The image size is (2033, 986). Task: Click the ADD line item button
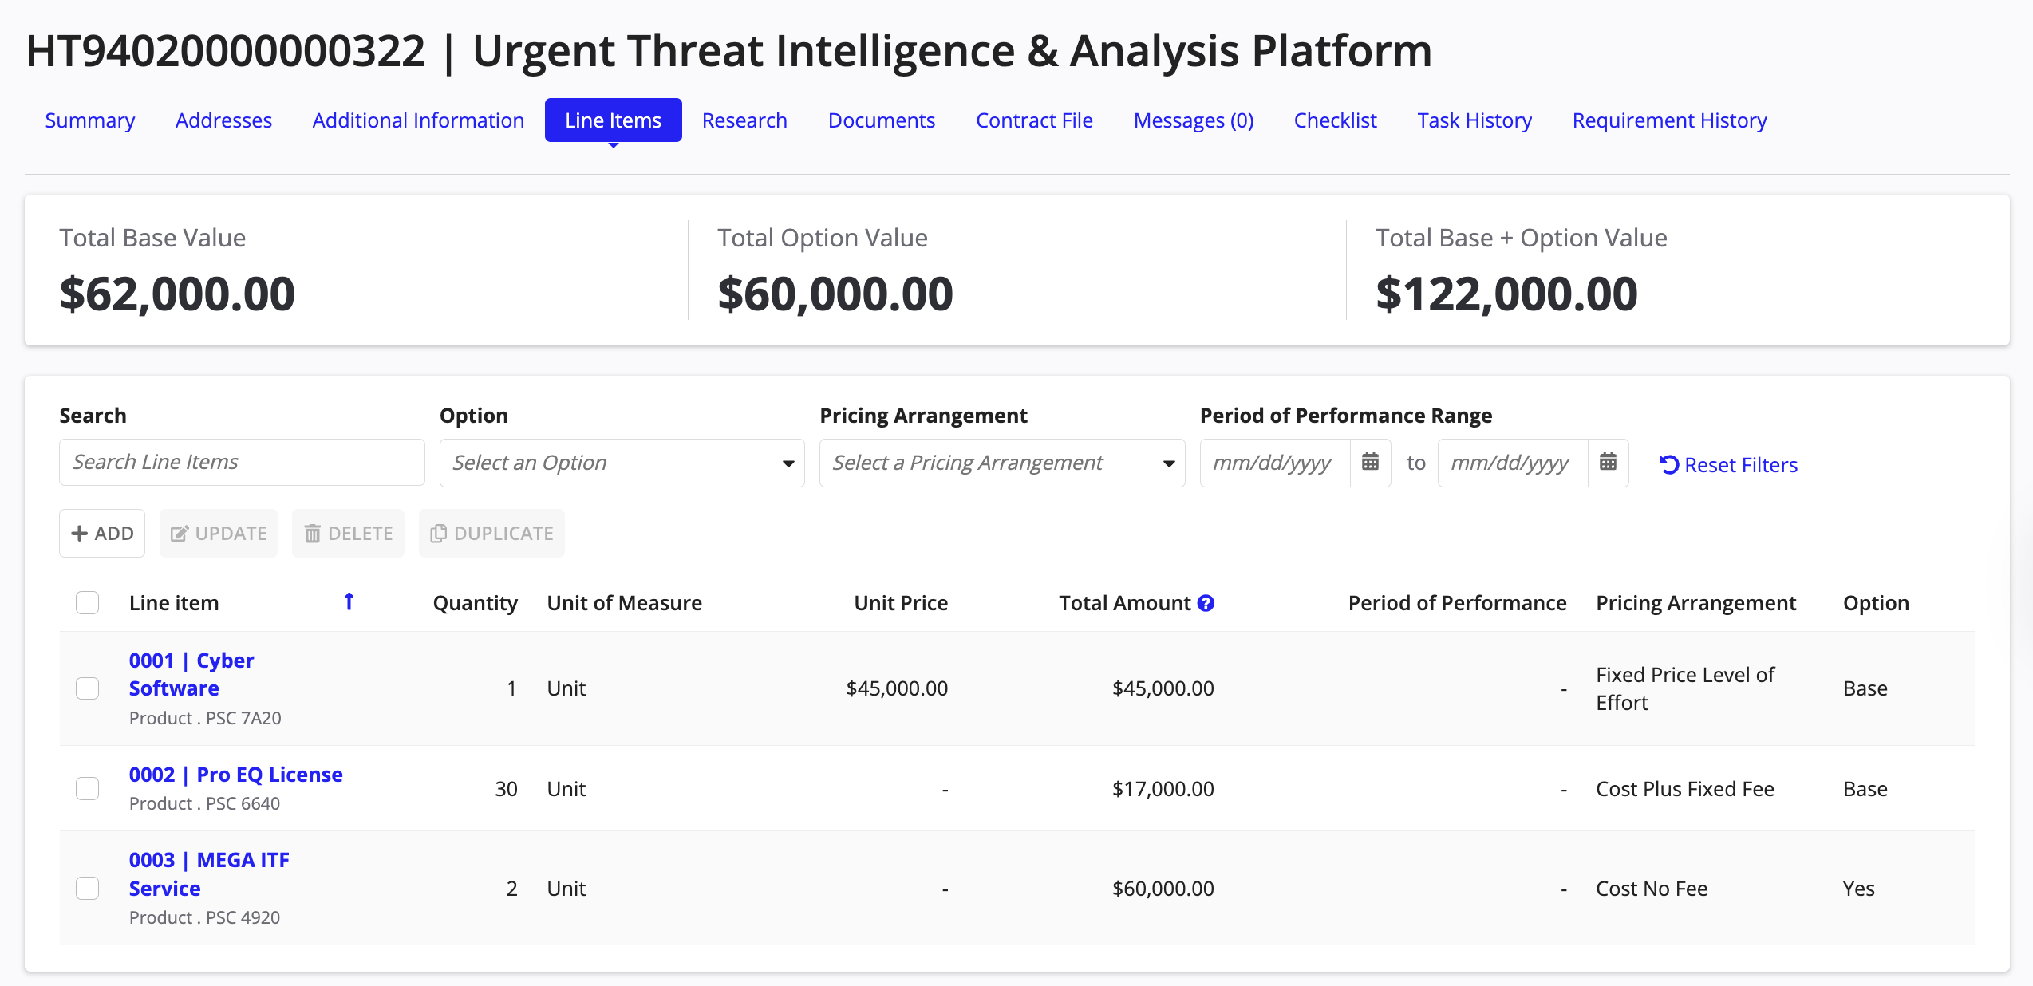click(x=102, y=533)
